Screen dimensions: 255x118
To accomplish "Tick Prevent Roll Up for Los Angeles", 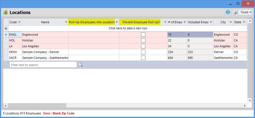I will [x=143, y=46].
